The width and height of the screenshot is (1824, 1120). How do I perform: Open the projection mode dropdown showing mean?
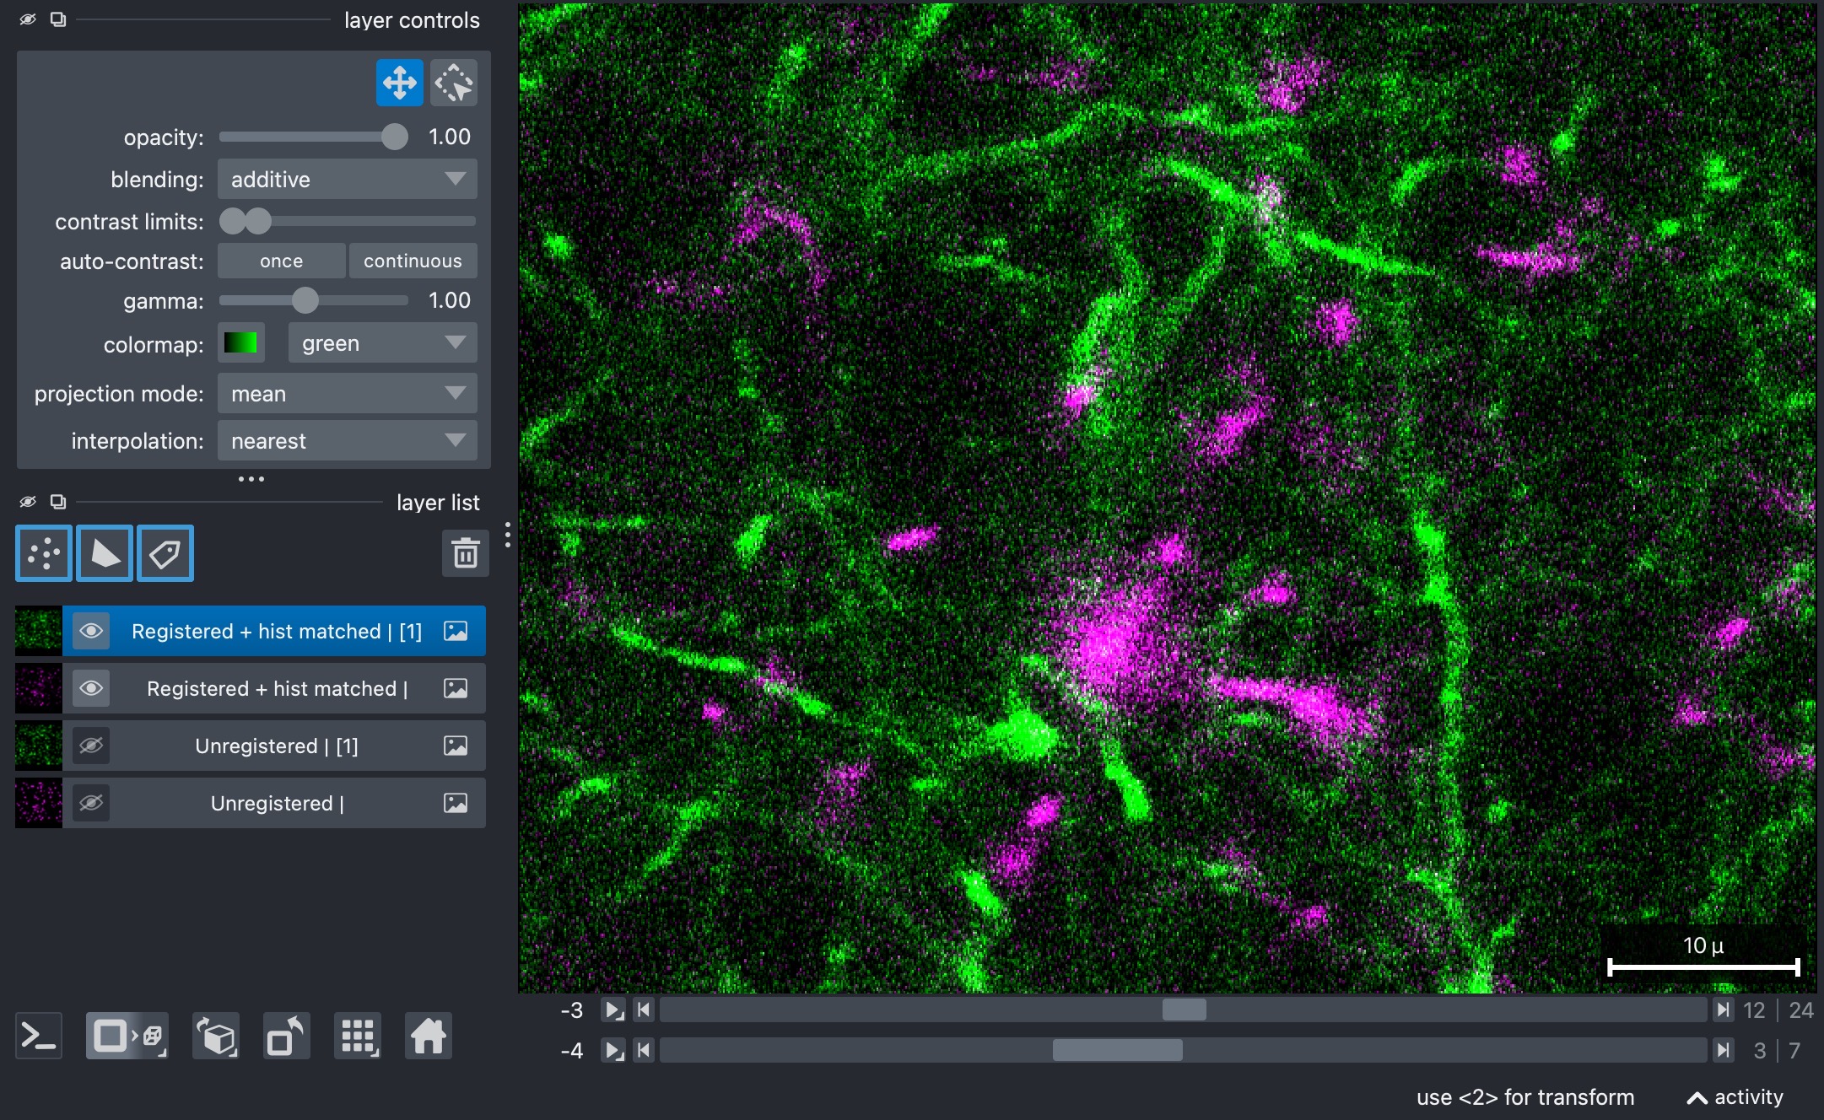[x=348, y=393]
